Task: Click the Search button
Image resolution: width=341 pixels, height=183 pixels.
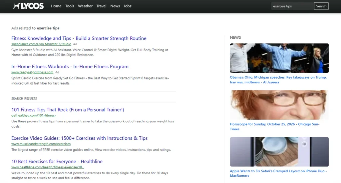Action: [321, 6]
